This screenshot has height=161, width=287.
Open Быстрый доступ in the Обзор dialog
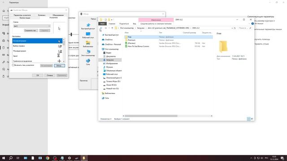click(x=88, y=26)
